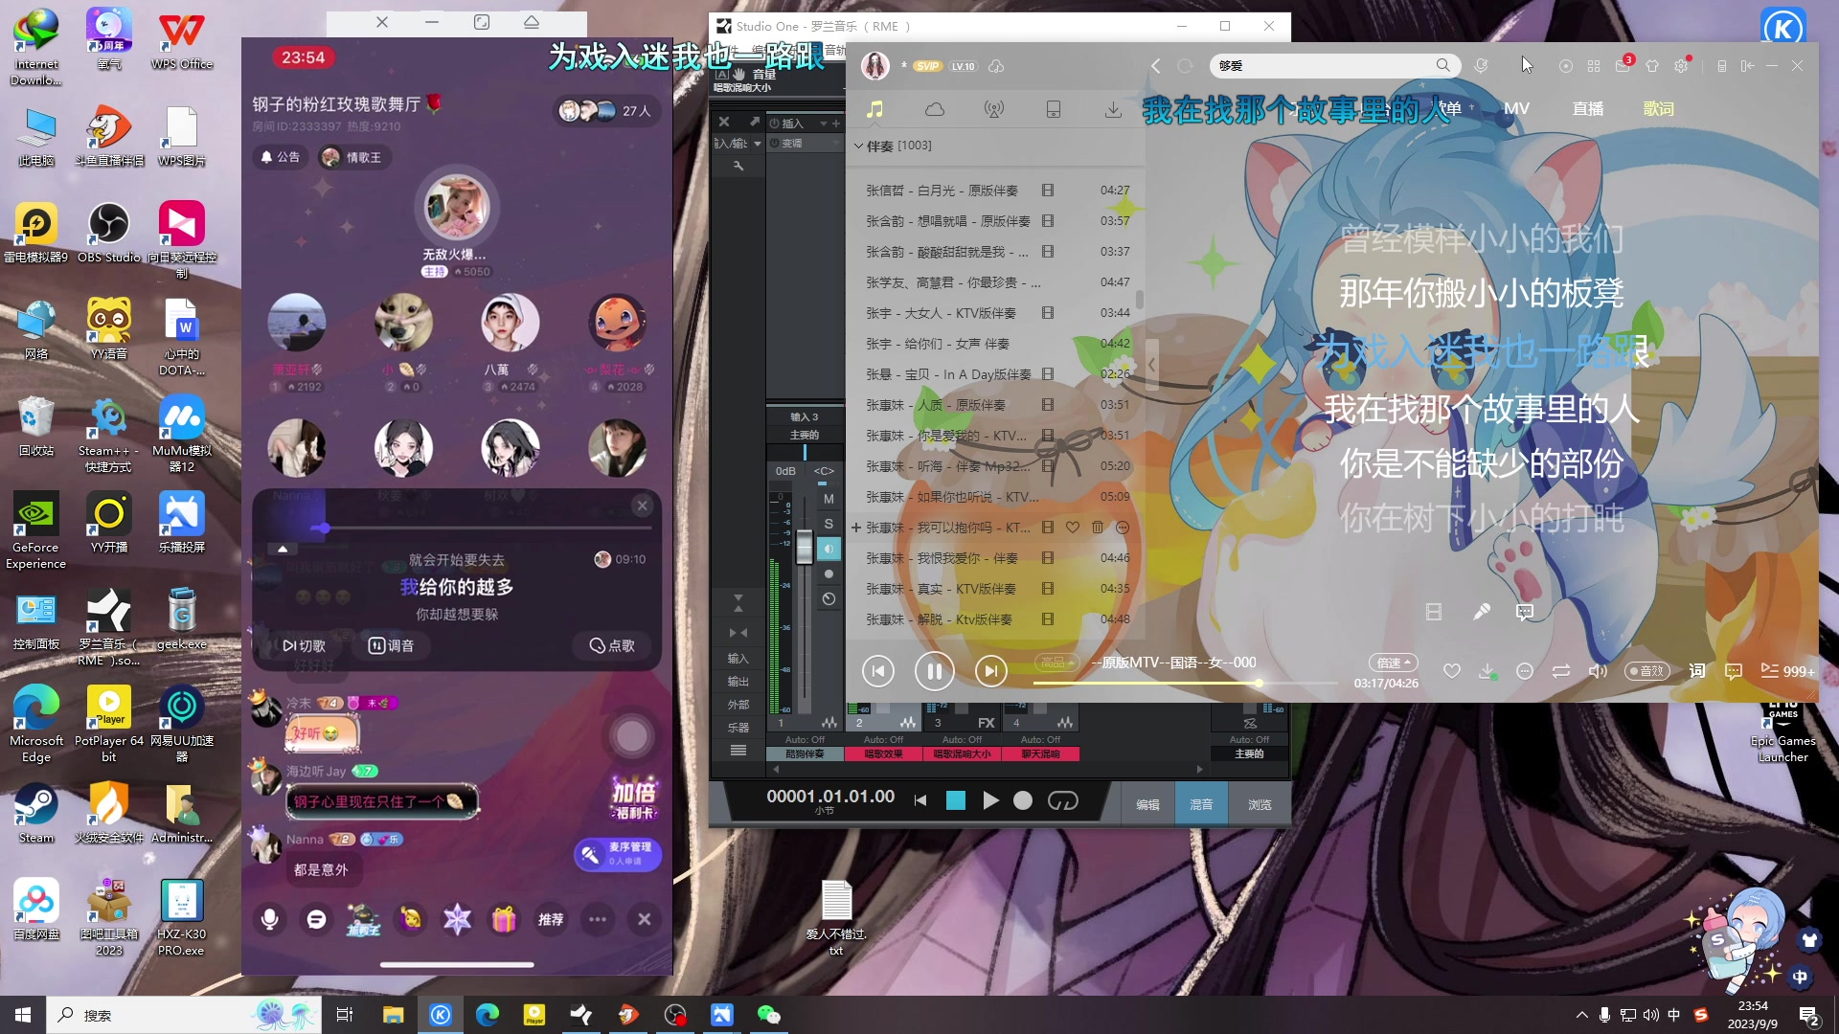Switch to 编辑 tab in Studio One
The width and height of the screenshot is (1839, 1034).
[x=1147, y=804]
